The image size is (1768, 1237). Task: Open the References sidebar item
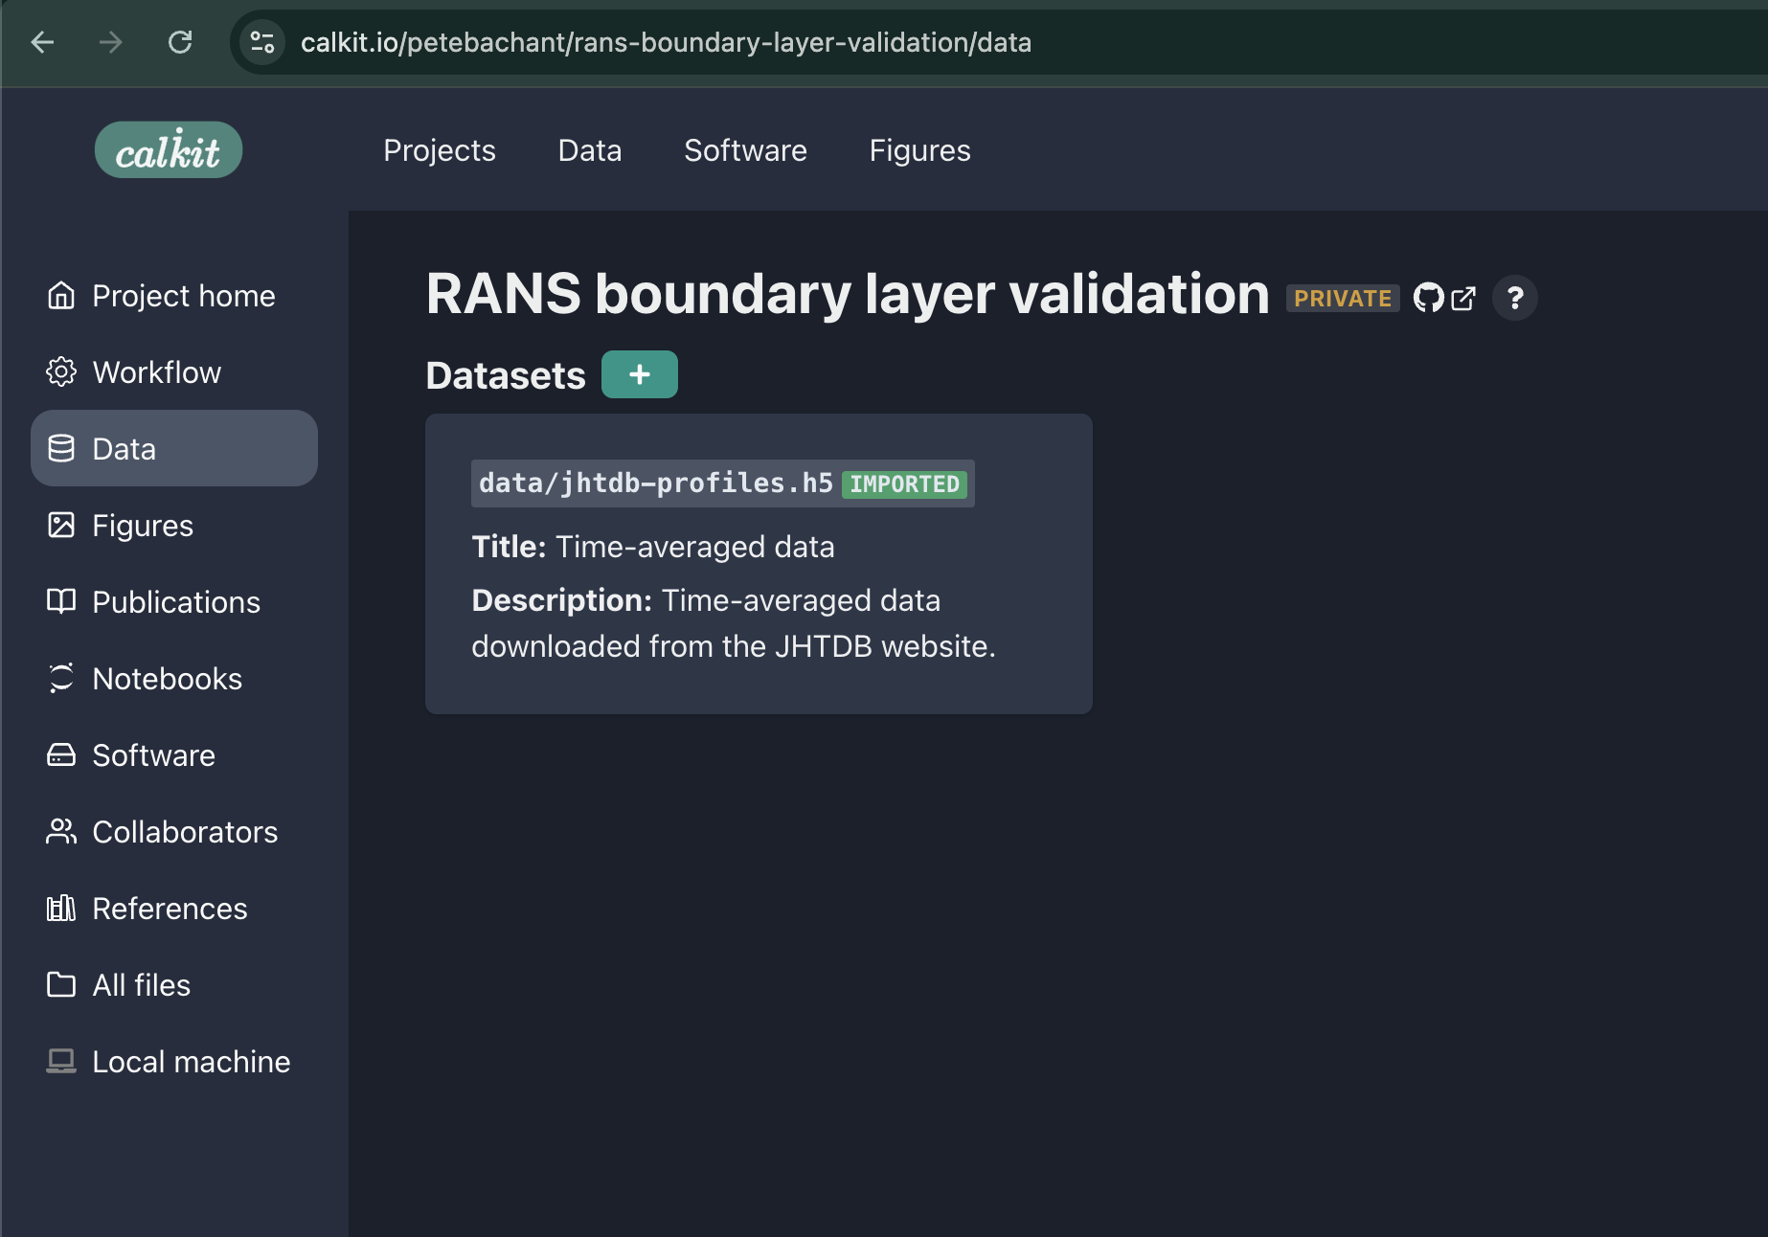pyautogui.click(x=174, y=908)
